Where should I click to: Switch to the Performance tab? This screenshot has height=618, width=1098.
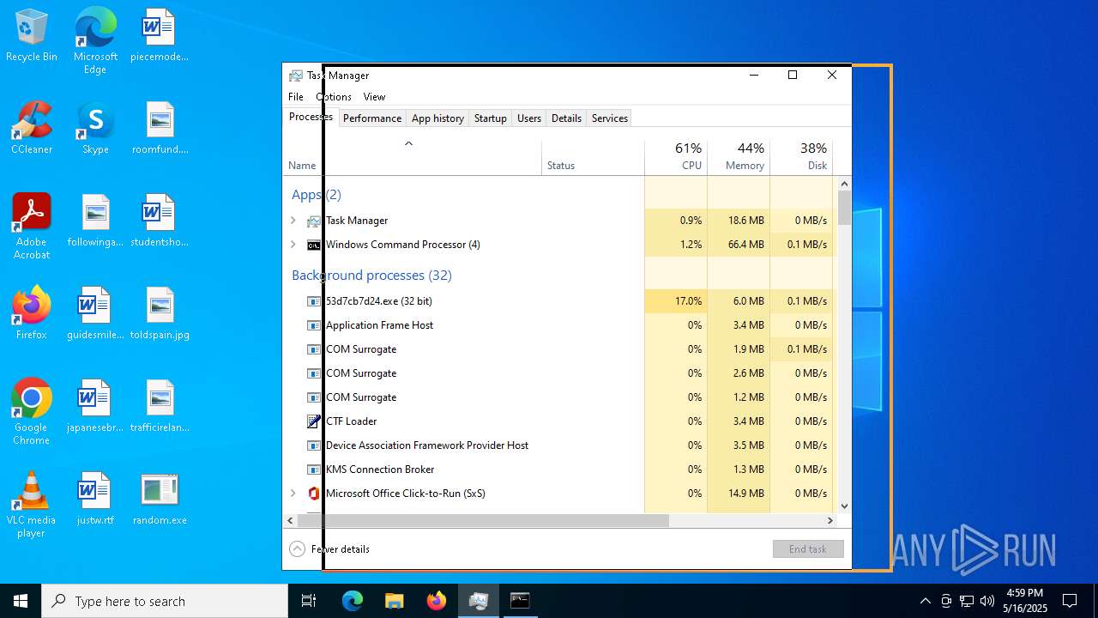tap(372, 118)
